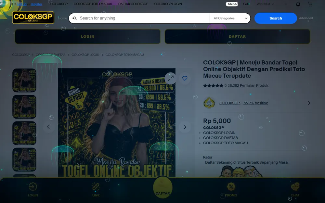Viewport: 325px width, 203px height.
Task: Click the magnifier icon in search box
Action: 75,18
